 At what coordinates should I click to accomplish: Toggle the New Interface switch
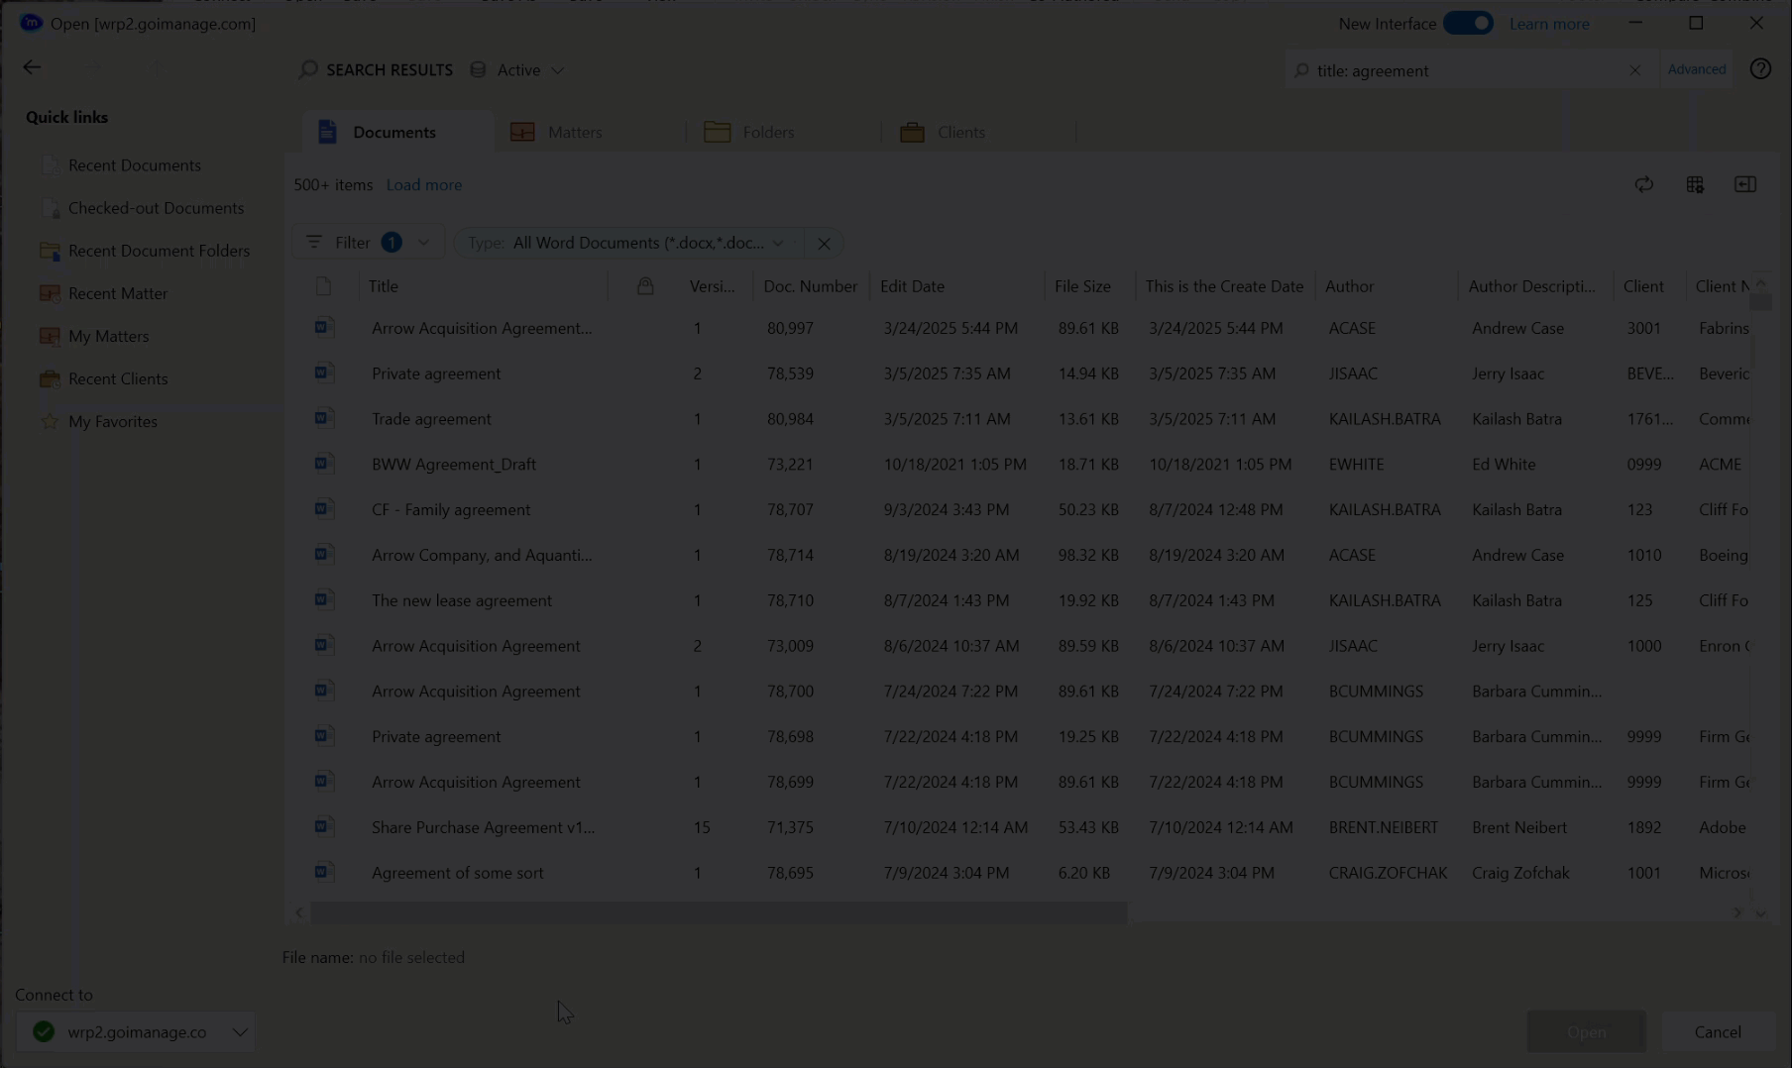(x=1468, y=24)
